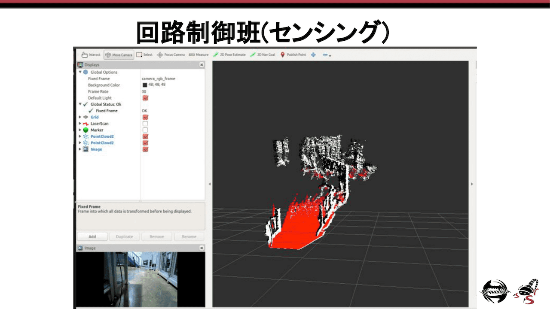550x309 pixels.
Task: Click the blue plus add-tool icon
Action: click(x=313, y=55)
